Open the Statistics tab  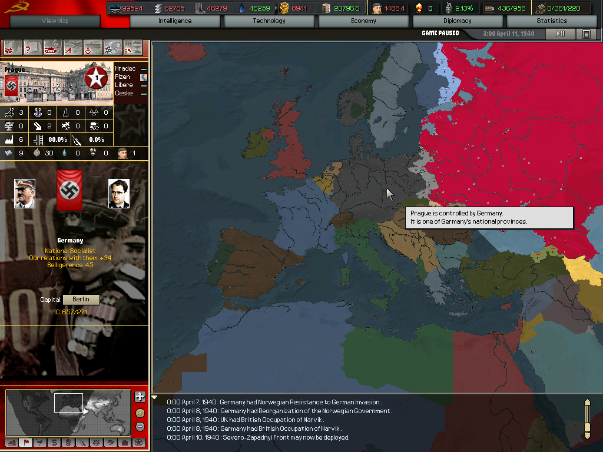[552, 21]
